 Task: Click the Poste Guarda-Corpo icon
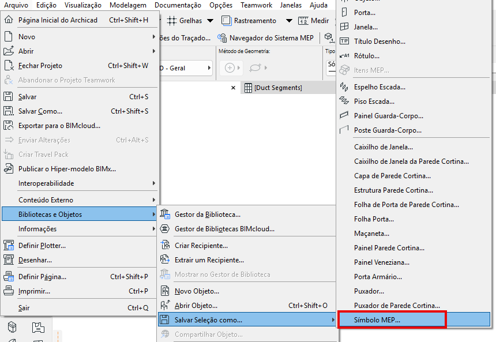click(344, 130)
